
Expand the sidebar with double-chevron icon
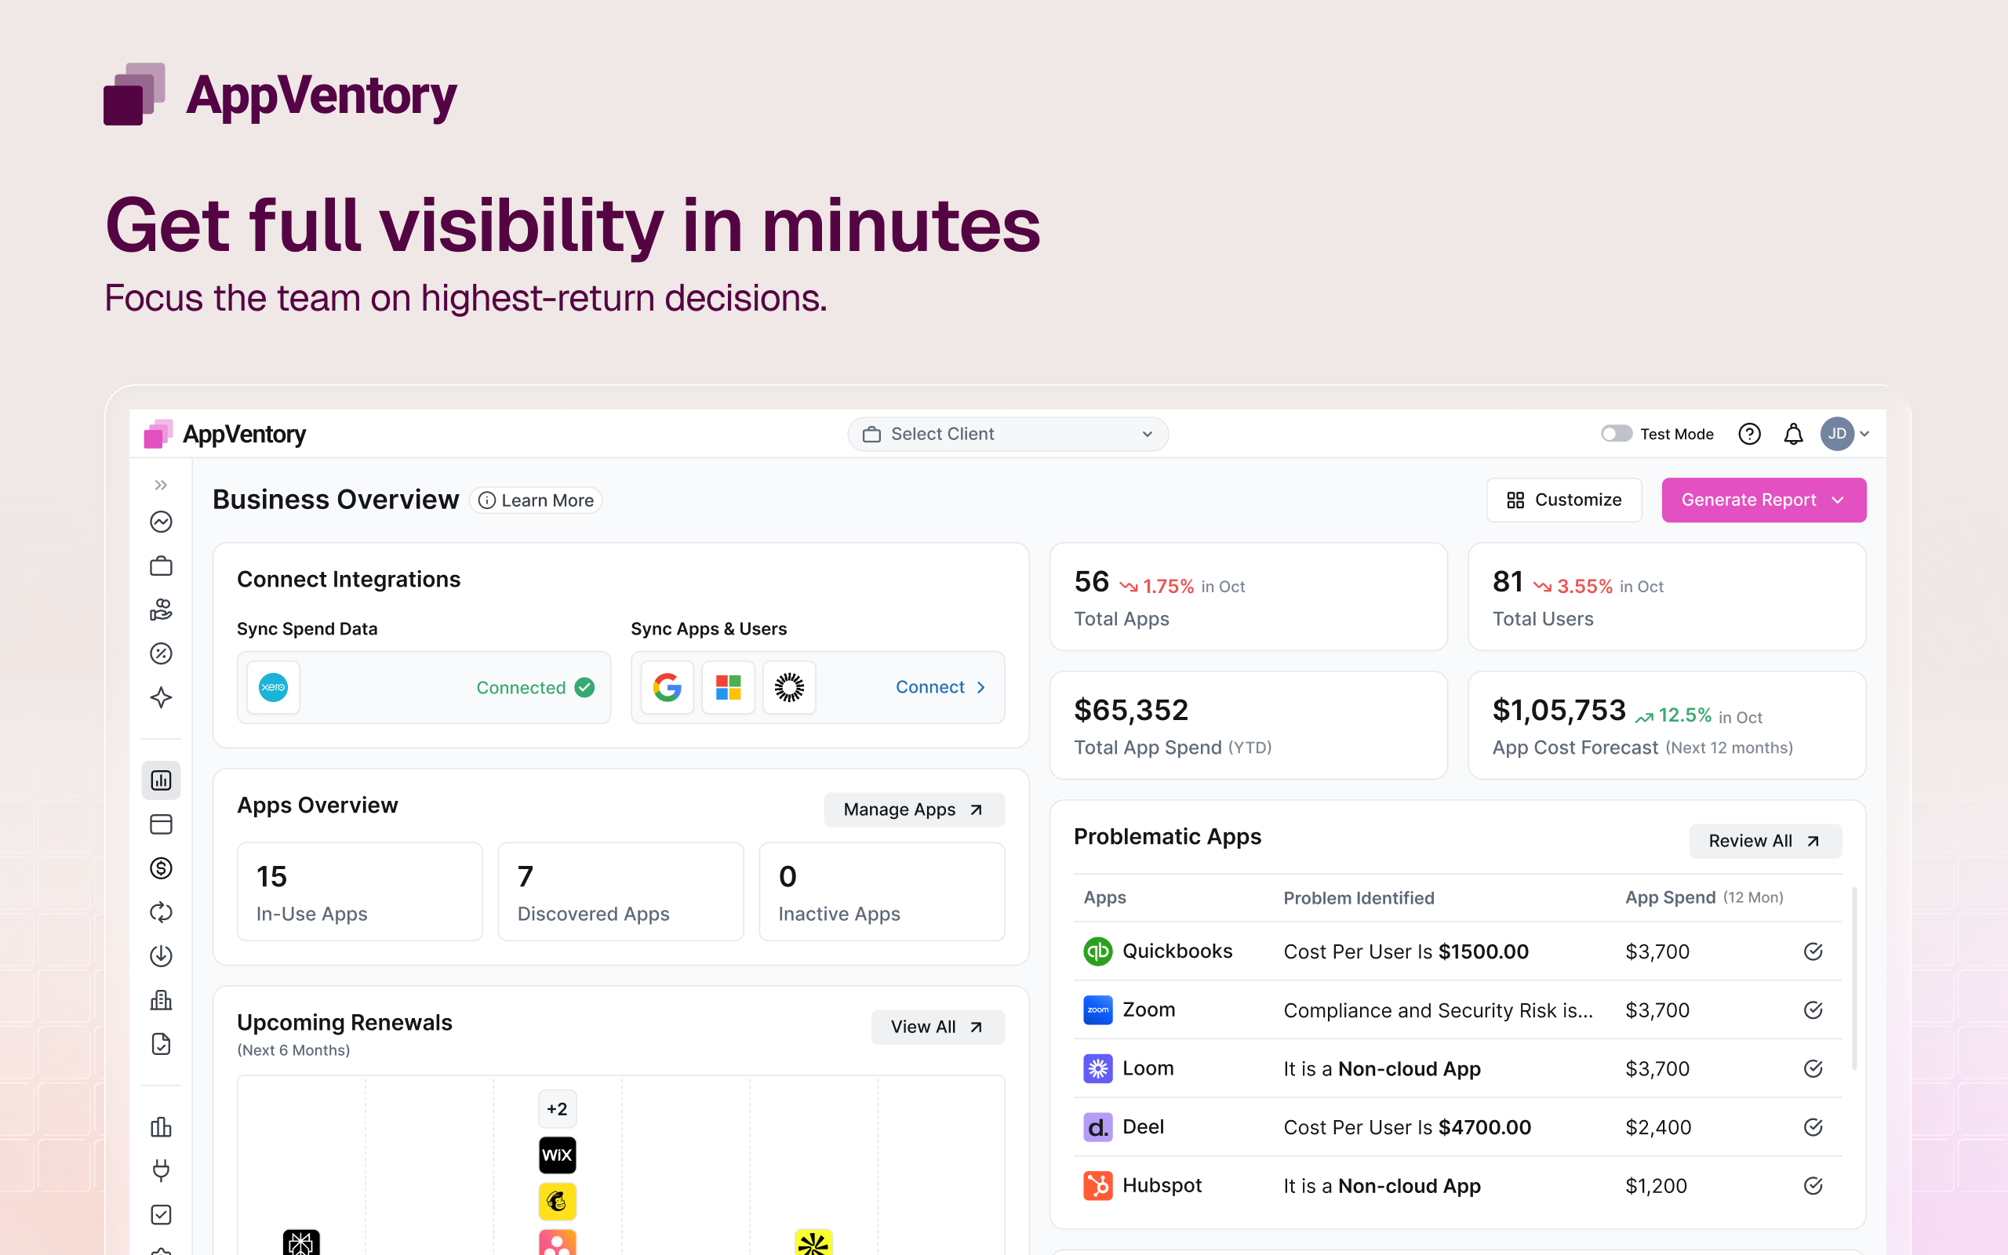point(161,485)
